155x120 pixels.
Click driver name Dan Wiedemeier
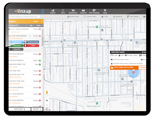15,103
